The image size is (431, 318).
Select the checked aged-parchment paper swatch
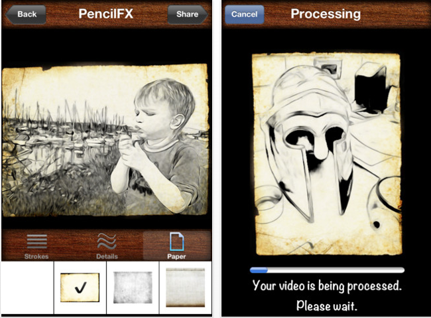[80, 287]
